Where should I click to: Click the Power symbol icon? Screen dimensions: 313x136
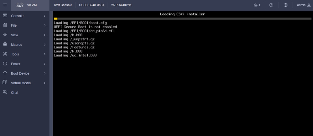[5, 64]
